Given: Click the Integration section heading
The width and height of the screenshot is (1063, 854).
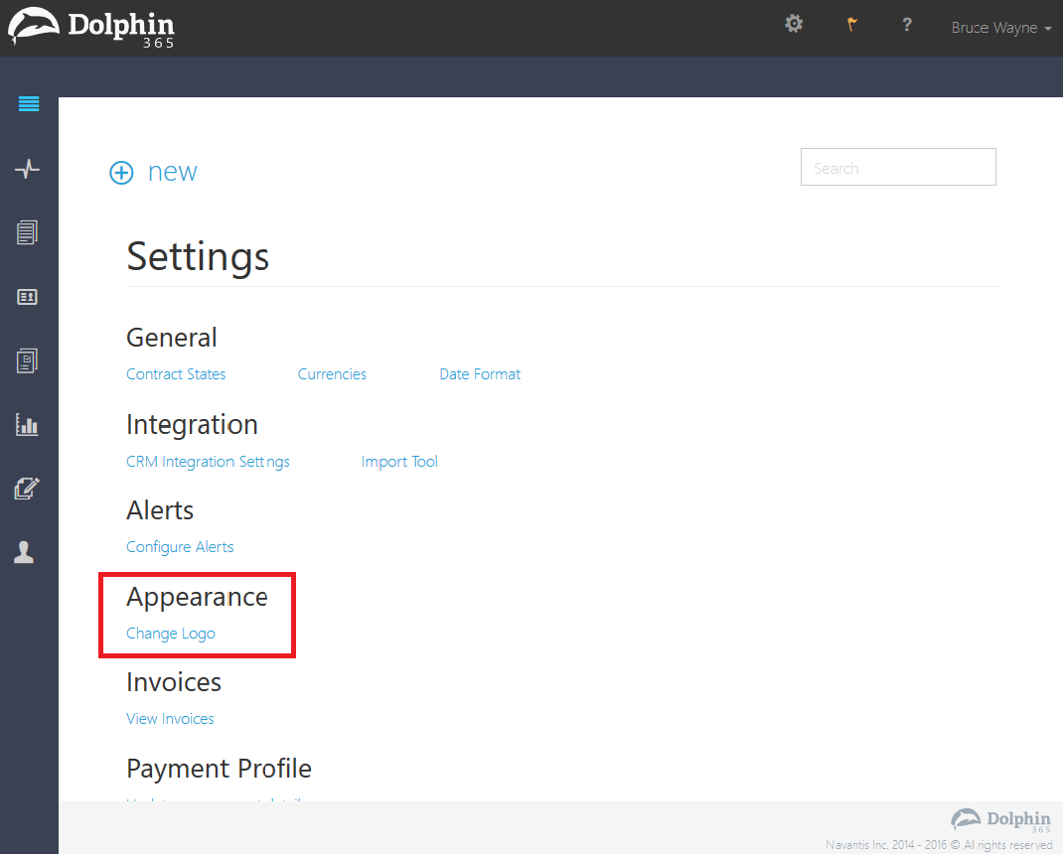Looking at the screenshot, I should 192,424.
